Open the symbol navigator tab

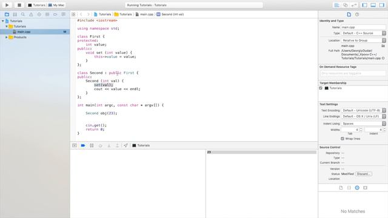coord(15,15)
